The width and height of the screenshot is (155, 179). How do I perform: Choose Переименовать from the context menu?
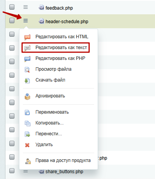52,112
